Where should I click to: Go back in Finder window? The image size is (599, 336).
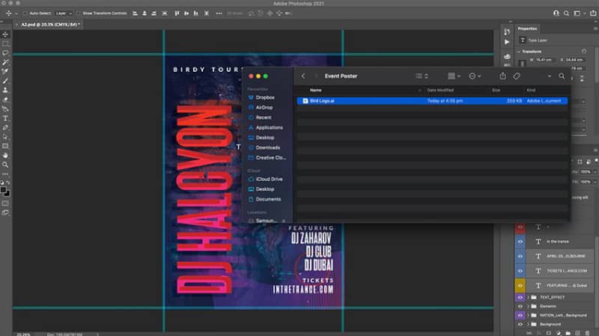(x=303, y=76)
